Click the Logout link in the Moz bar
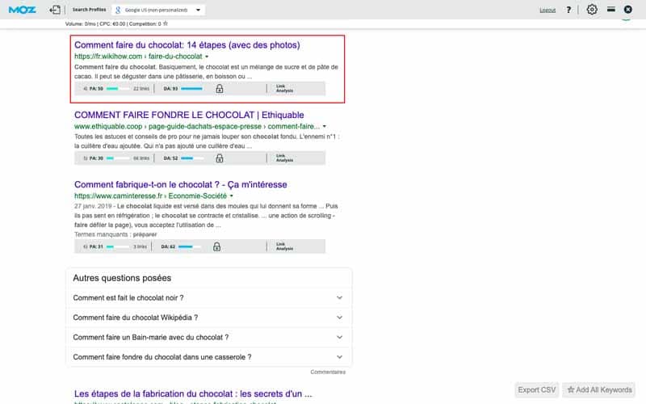Screen dimensions: 646x404 547,10
